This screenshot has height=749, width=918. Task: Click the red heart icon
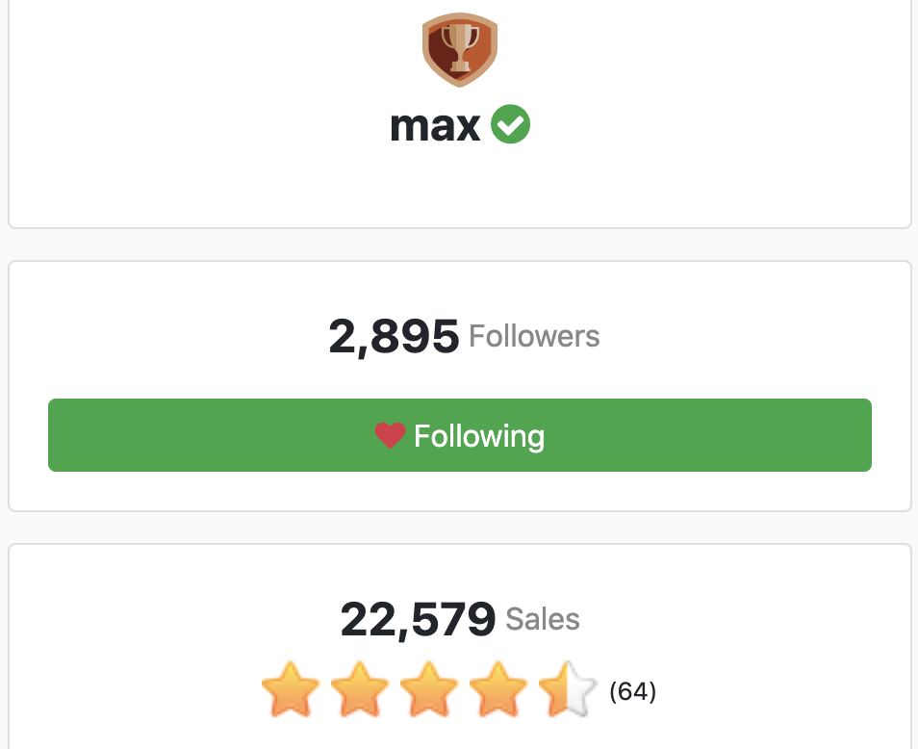390,436
